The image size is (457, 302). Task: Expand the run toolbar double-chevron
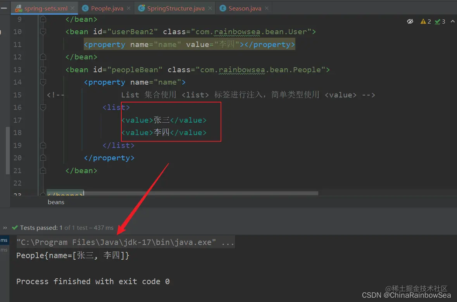coord(5,227)
